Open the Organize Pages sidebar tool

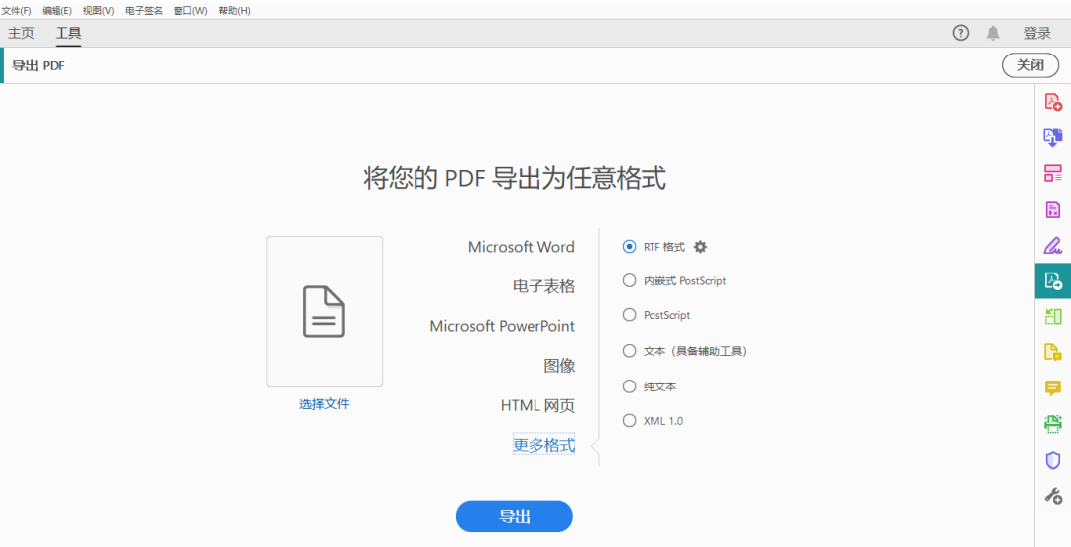pos(1052,173)
